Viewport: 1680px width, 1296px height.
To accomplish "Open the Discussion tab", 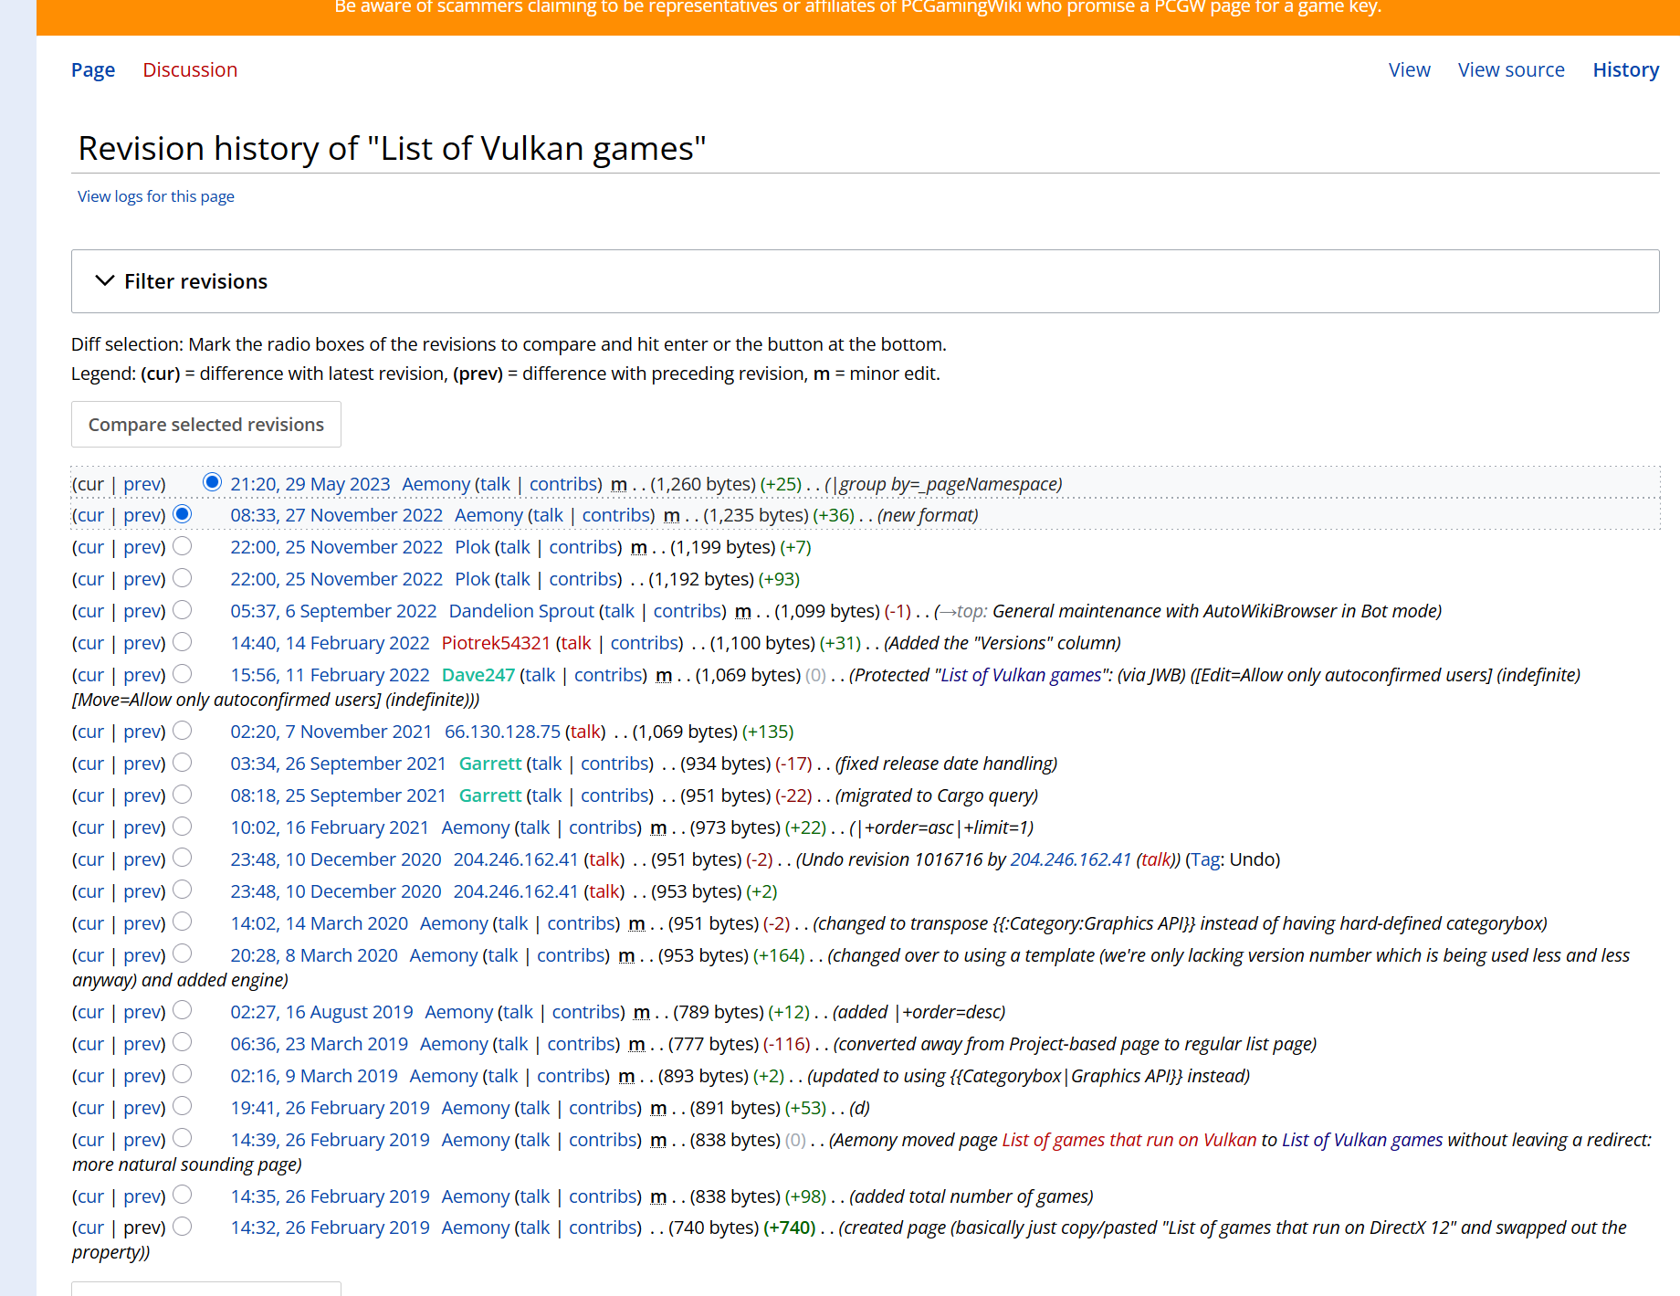I will (190, 70).
